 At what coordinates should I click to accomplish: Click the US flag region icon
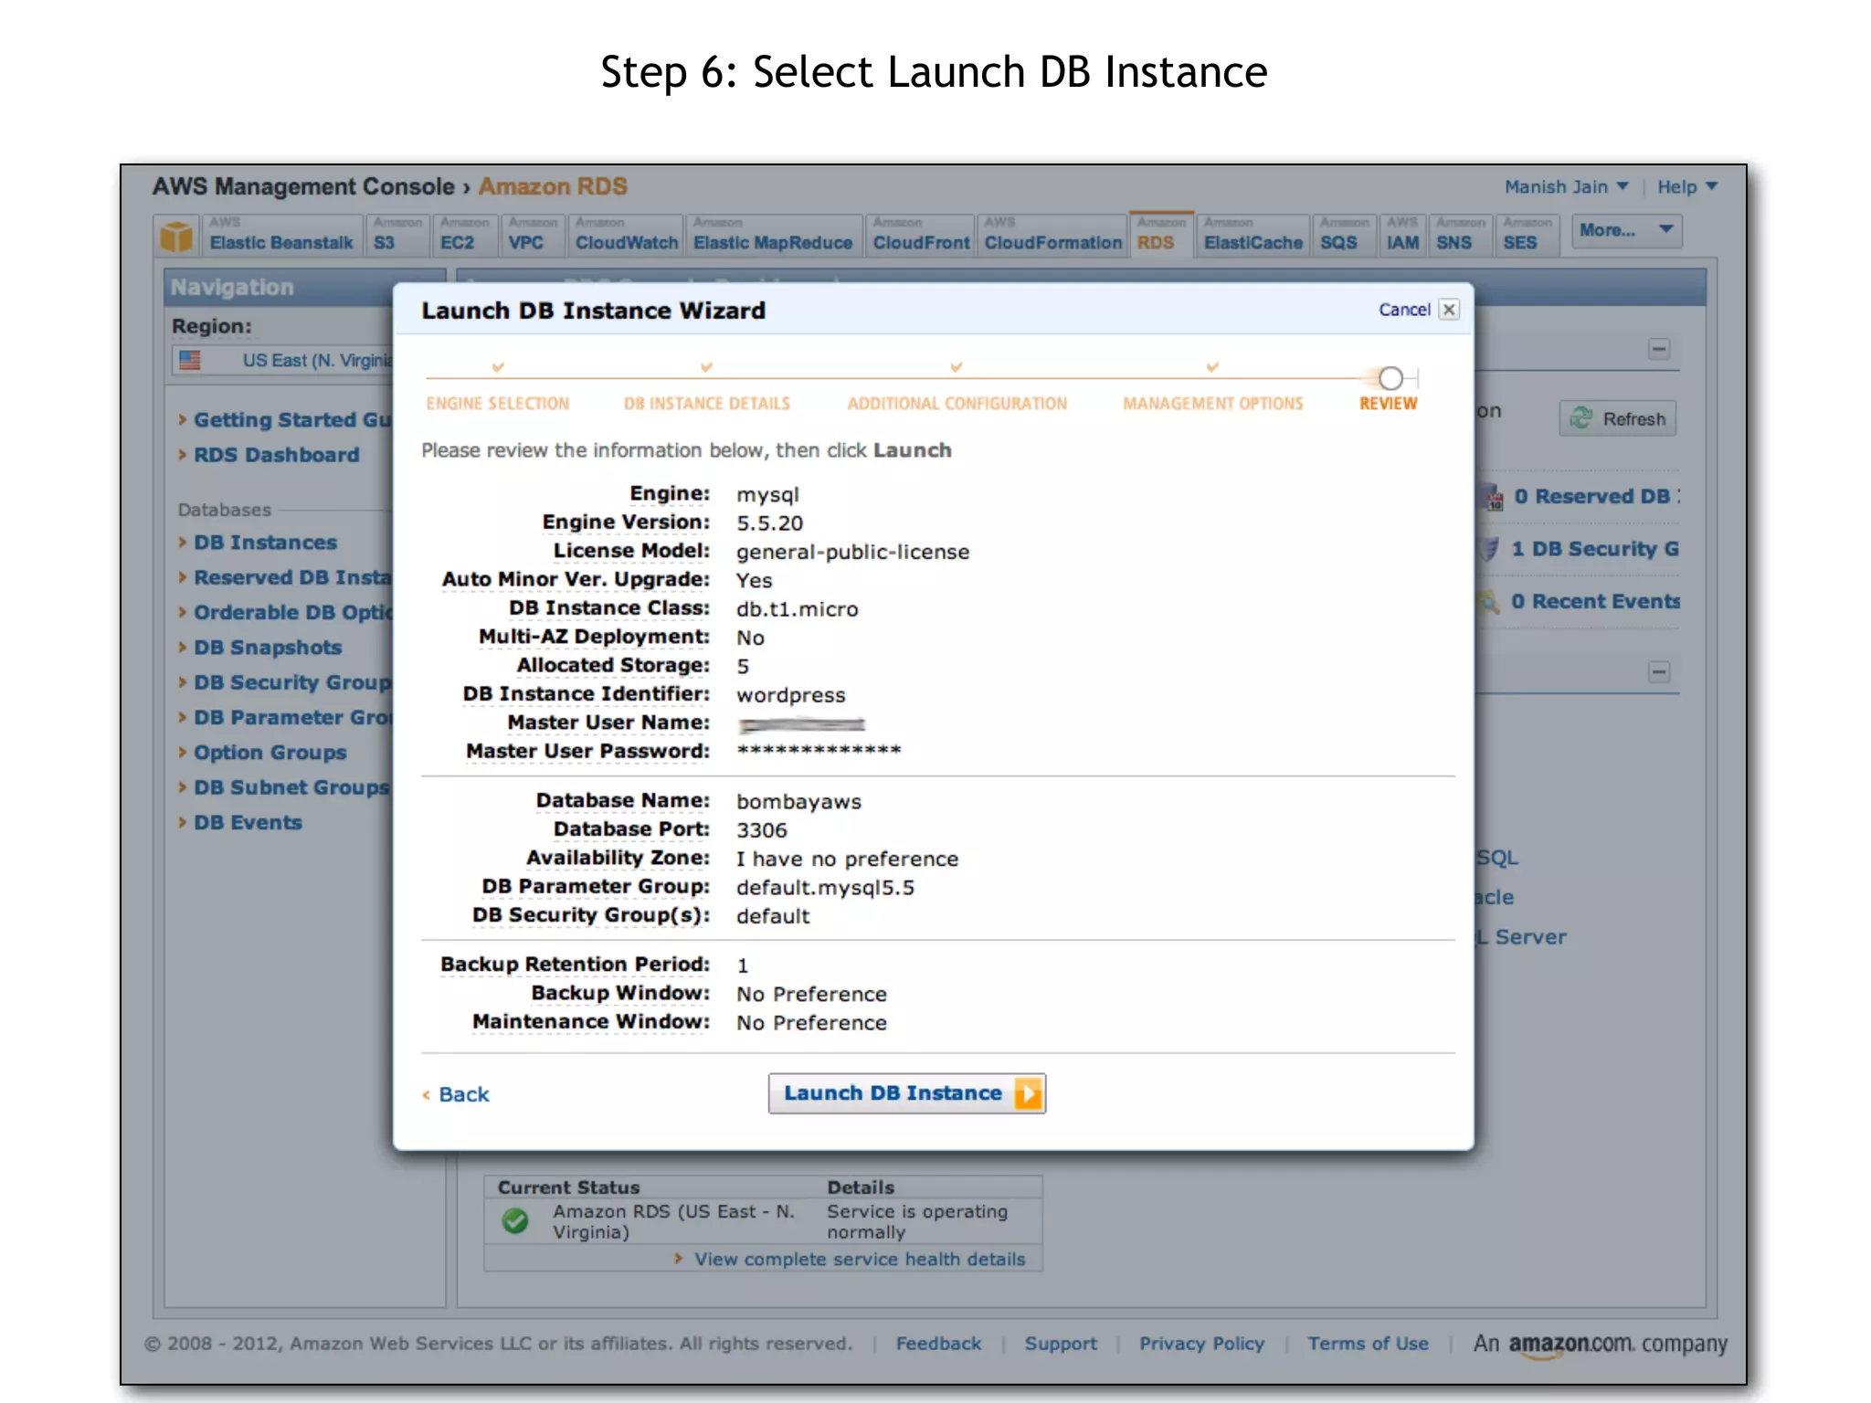coord(190,361)
